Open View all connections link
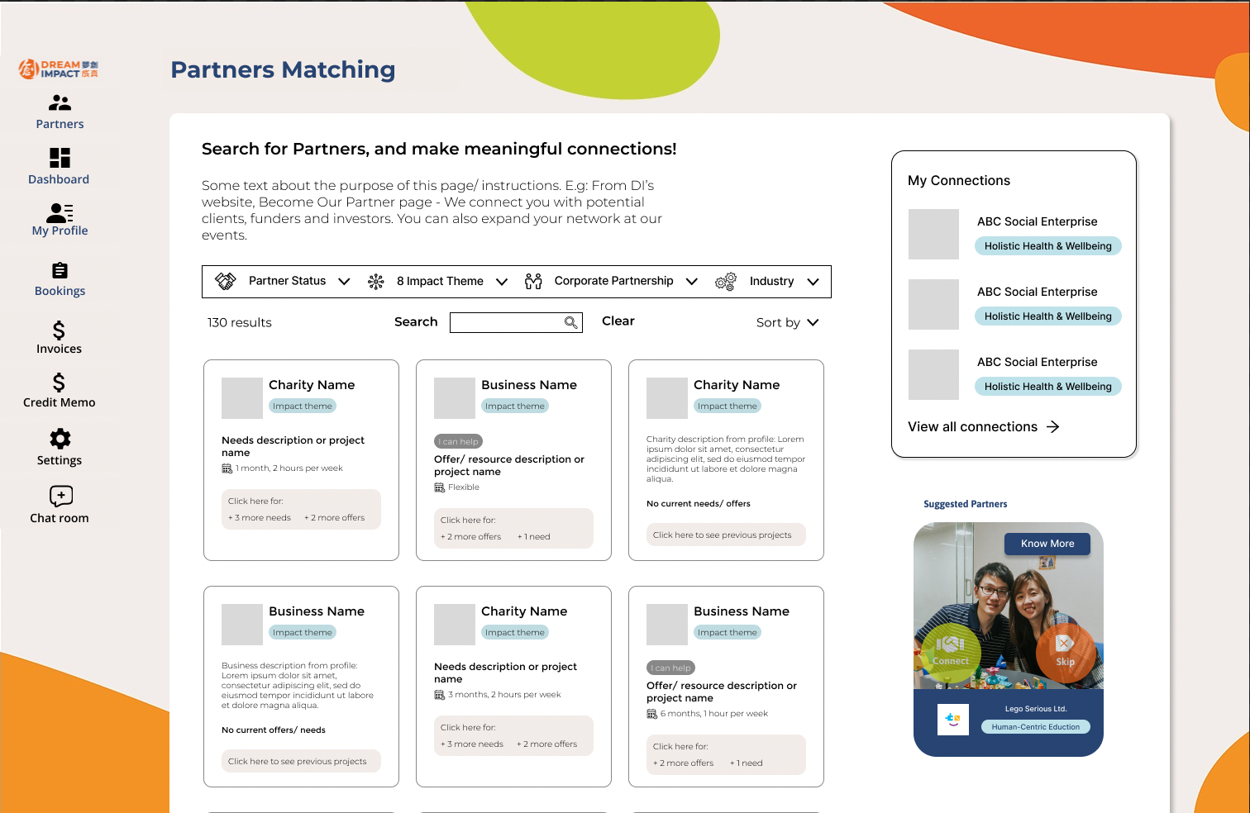This screenshot has width=1250, height=813. 983,427
